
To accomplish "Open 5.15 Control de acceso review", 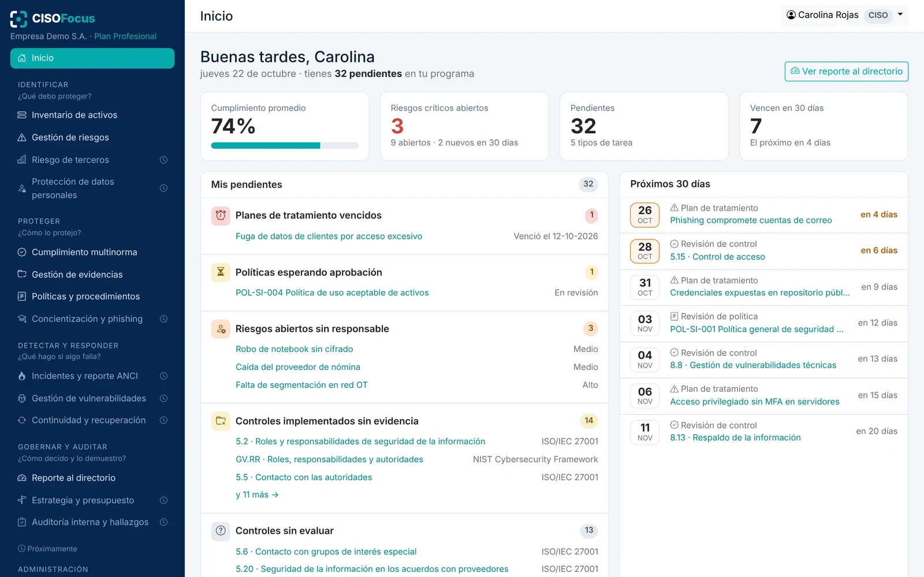I will click(x=717, y=257).
